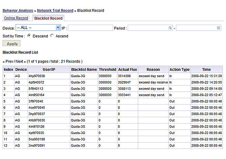The width and height of the screenshot is (226, 159).
Task: Open the Behavior Analysis breadcrumb link
Action: pyautogui.click(x=18, y=10)
